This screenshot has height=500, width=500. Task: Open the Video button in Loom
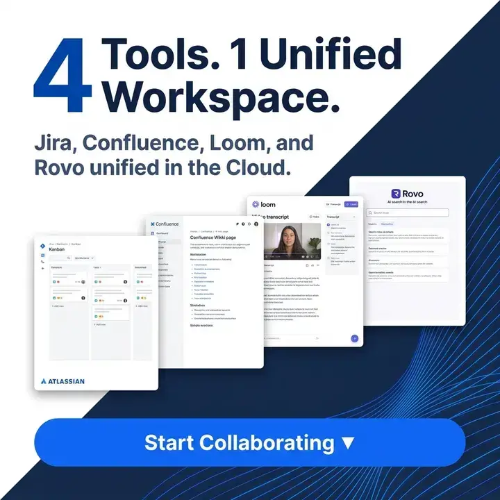[314, 217]
